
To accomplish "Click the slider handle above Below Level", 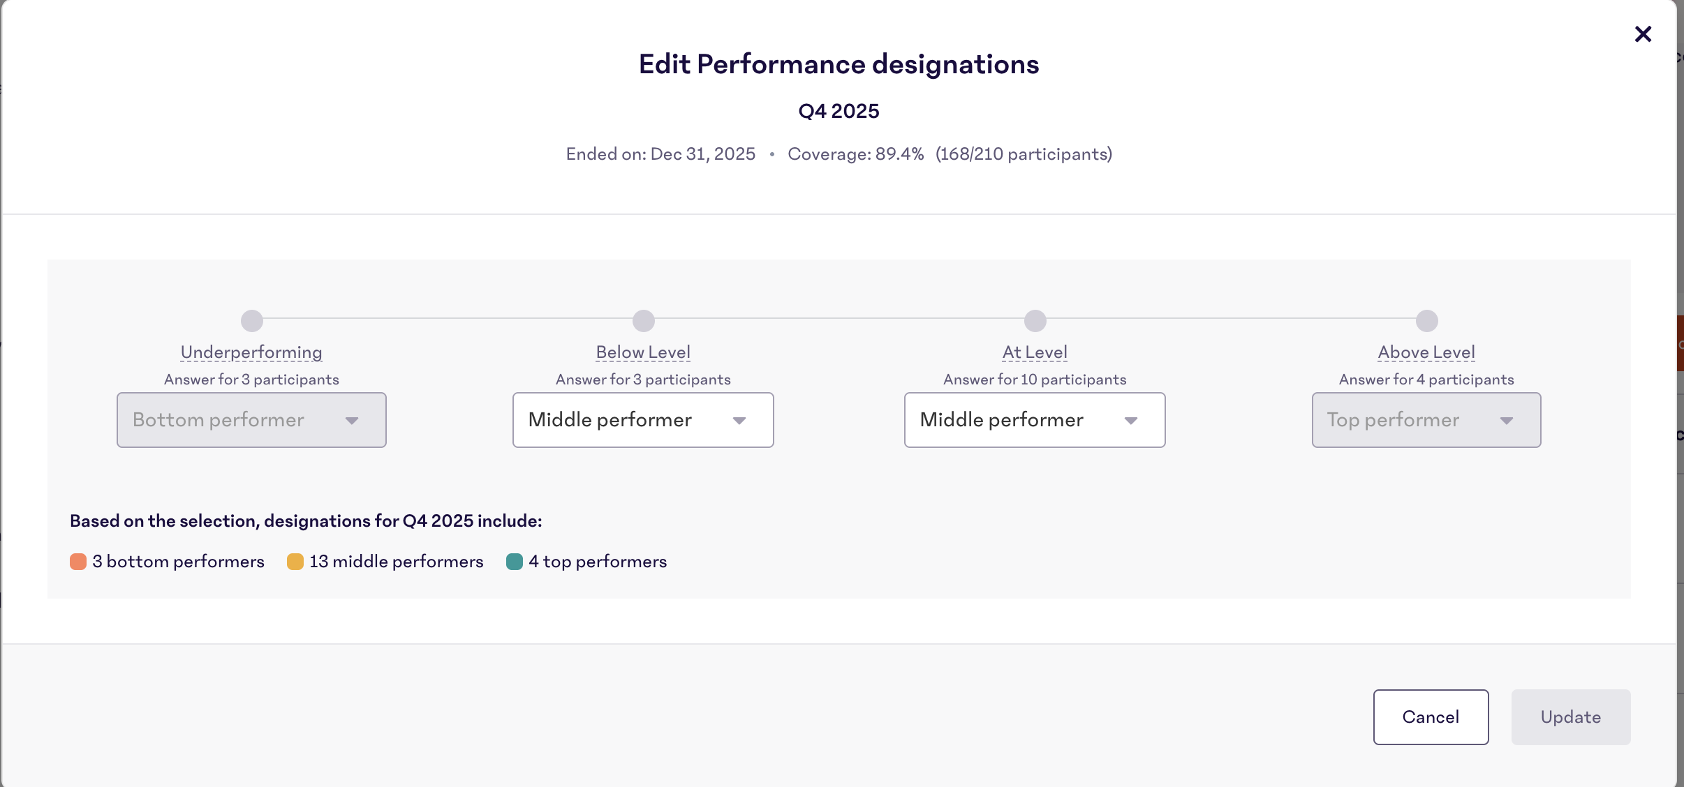I will [x=642, y=320].
